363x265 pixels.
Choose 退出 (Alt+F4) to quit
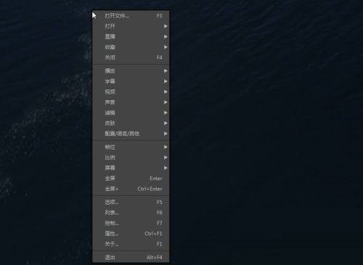pyautogui.click(x=131, y=257)
